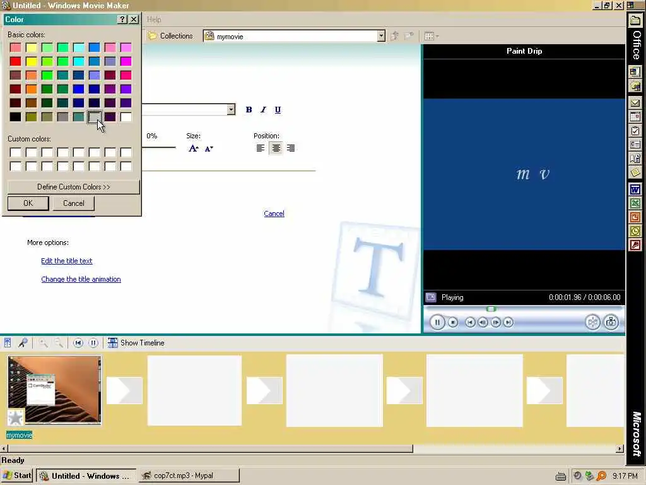
Task: Switch to Untitled Windows Movie Maker taskbar button
Action: (x=86, y=476)
